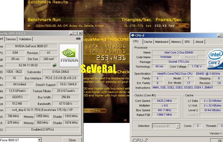The image size is (223, 142).
Task: Click the SLI Enabled (2 GPUs) field
Action: [43, 129]
